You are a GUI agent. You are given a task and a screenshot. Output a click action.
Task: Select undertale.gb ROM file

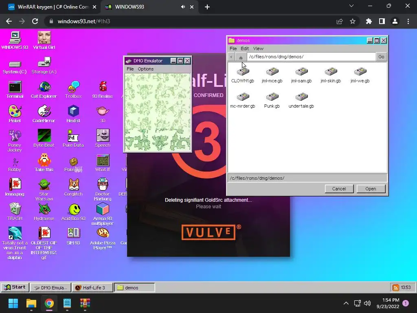[301, 100]
